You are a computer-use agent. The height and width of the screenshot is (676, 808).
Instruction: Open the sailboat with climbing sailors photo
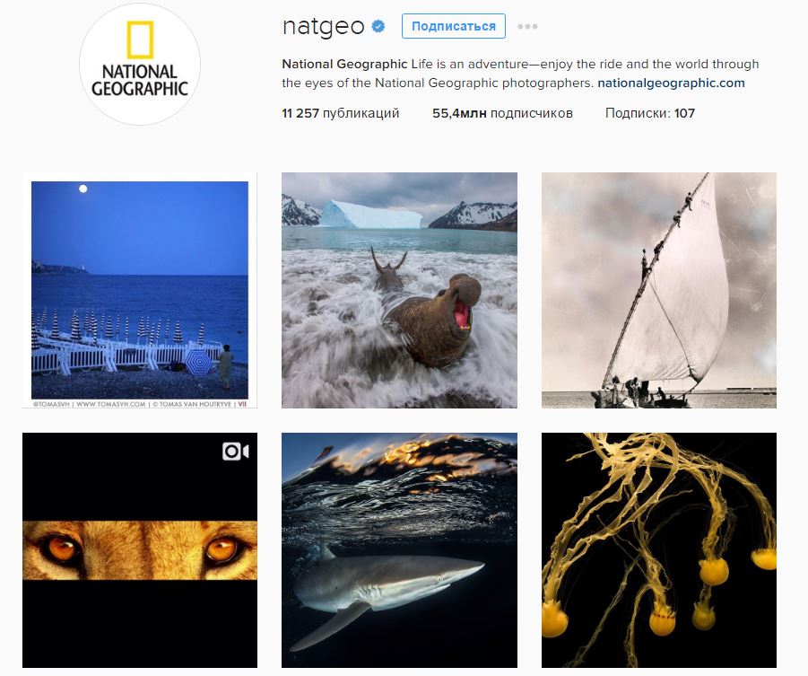pyautogui.click(x=659, y=291)
